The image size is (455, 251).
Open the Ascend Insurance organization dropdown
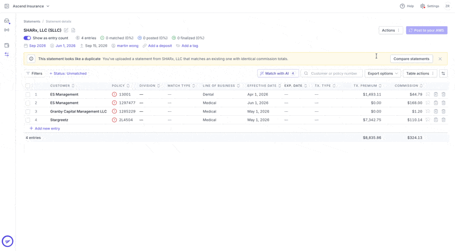pos(31,6)
